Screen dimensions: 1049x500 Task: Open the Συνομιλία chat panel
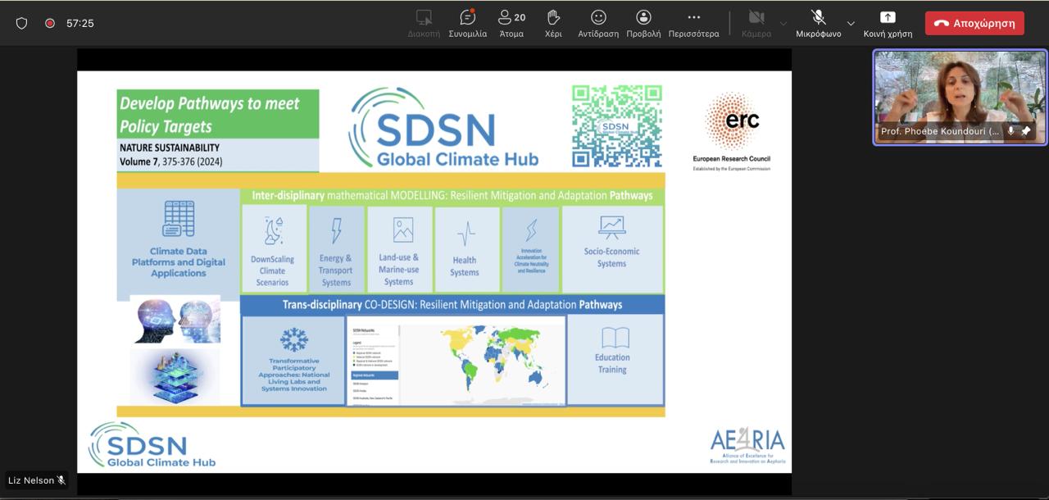pos(467,23)
